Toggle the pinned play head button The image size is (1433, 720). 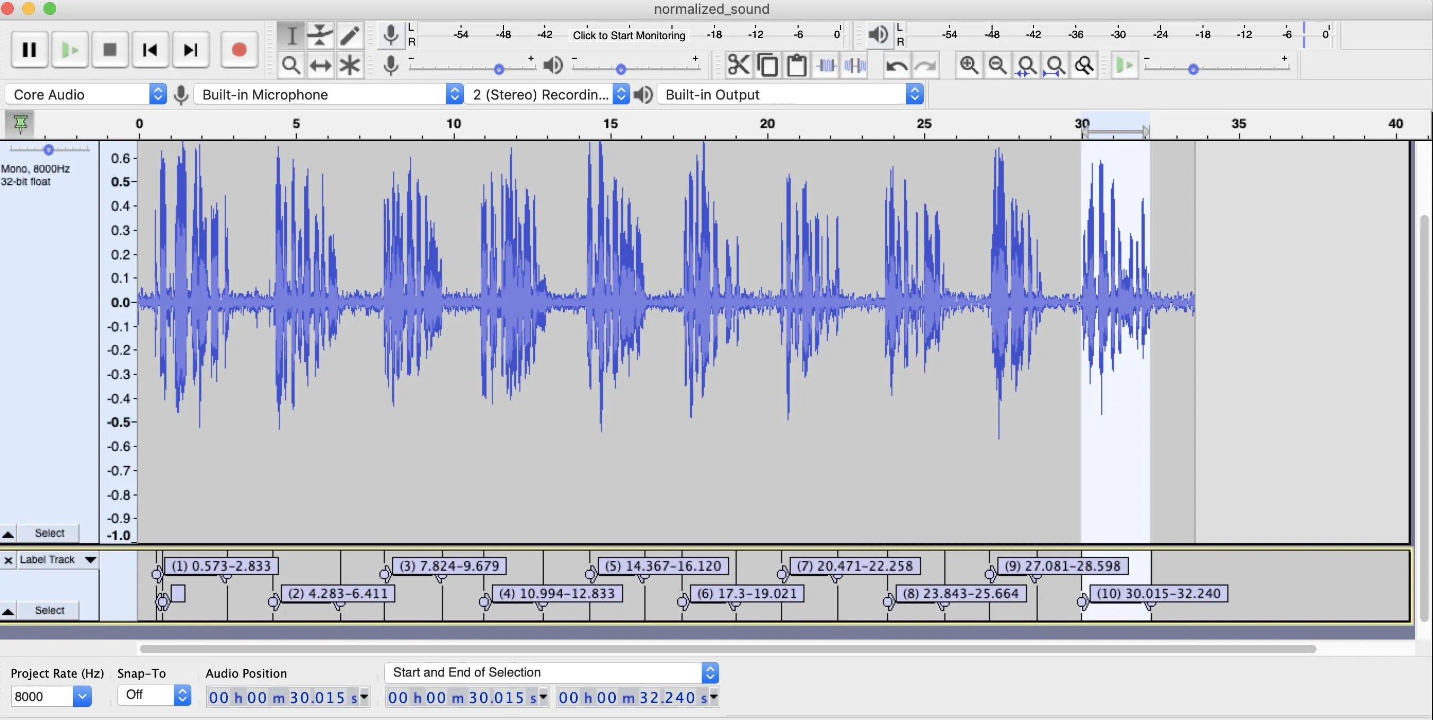coord(20,123)
